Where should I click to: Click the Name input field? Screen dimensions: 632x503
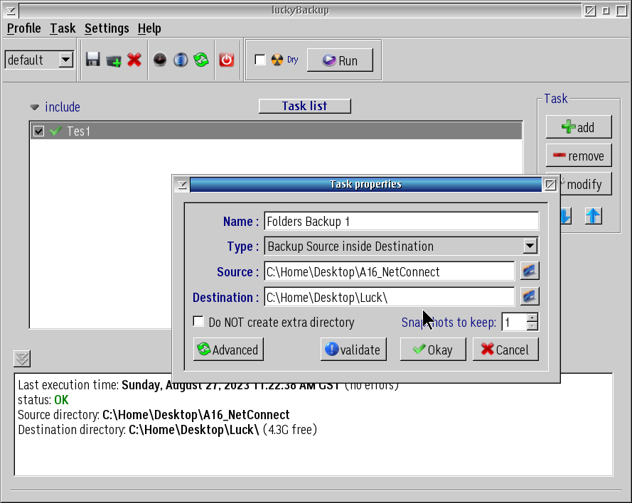tap(402, 221)
